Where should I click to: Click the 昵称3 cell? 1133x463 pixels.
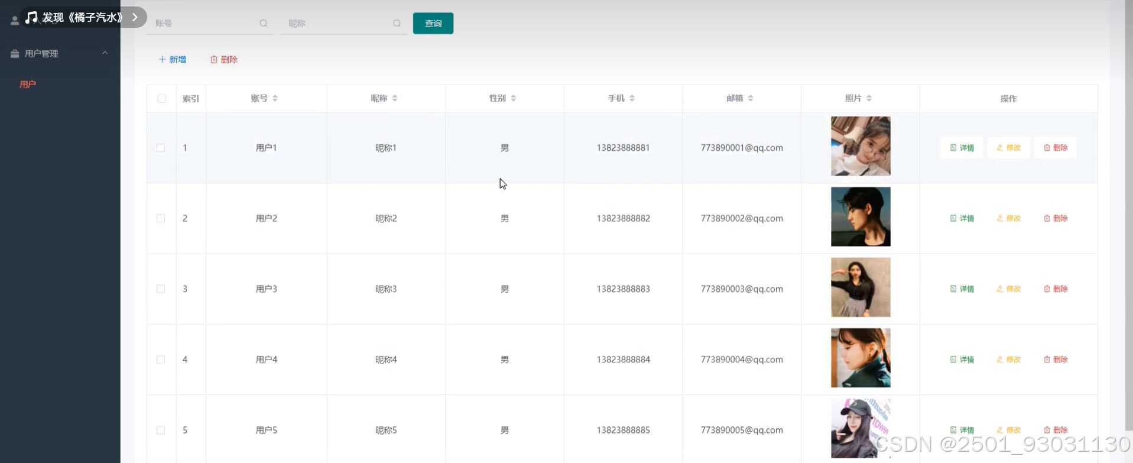tap(386, 289)
